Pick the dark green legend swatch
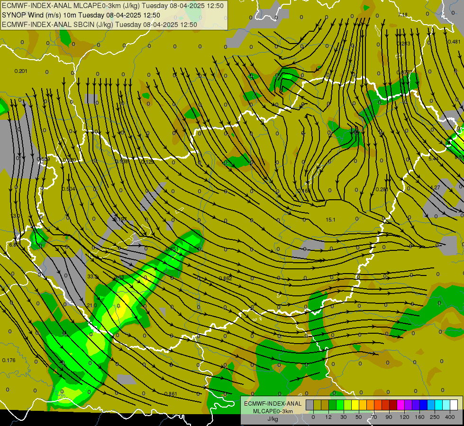Image resolution: width=464 pixels, height=426 pixels. coord(333,405)
